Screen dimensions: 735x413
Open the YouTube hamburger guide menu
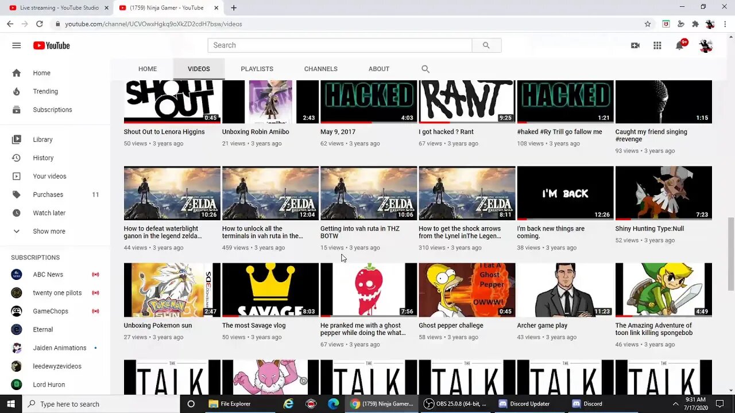coord(17,45)
